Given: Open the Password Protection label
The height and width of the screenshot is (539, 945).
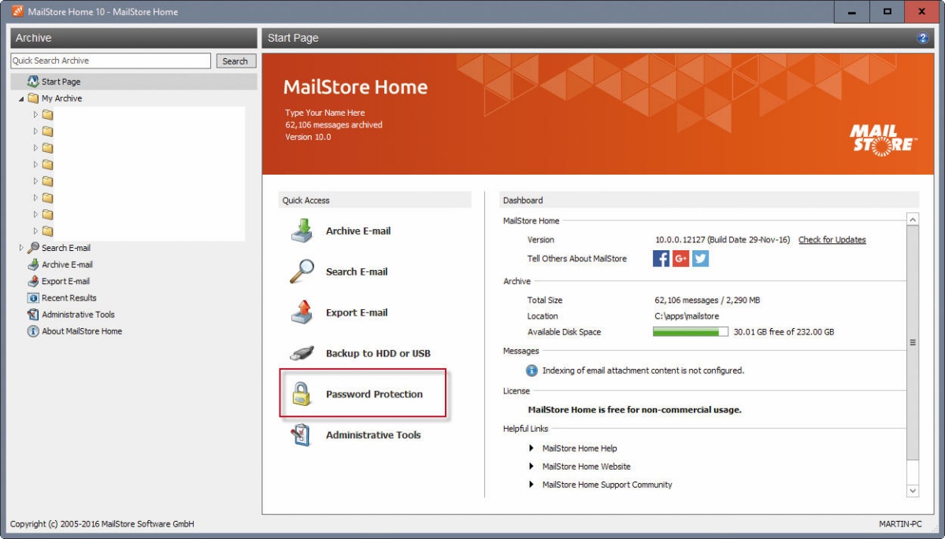Looking at the screenshot, I should [x=374, y=394].
